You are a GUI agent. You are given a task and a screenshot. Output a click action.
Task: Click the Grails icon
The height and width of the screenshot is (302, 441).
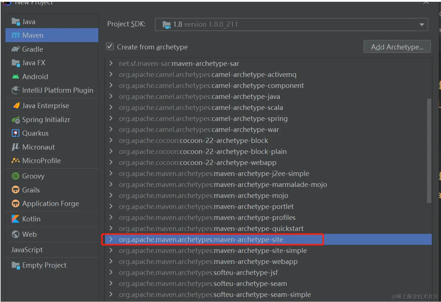(x=16, y=190)
